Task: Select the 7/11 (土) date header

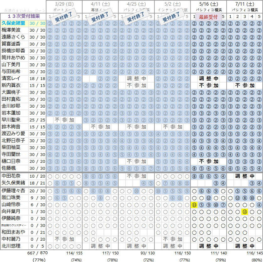Action: point(244,4)
